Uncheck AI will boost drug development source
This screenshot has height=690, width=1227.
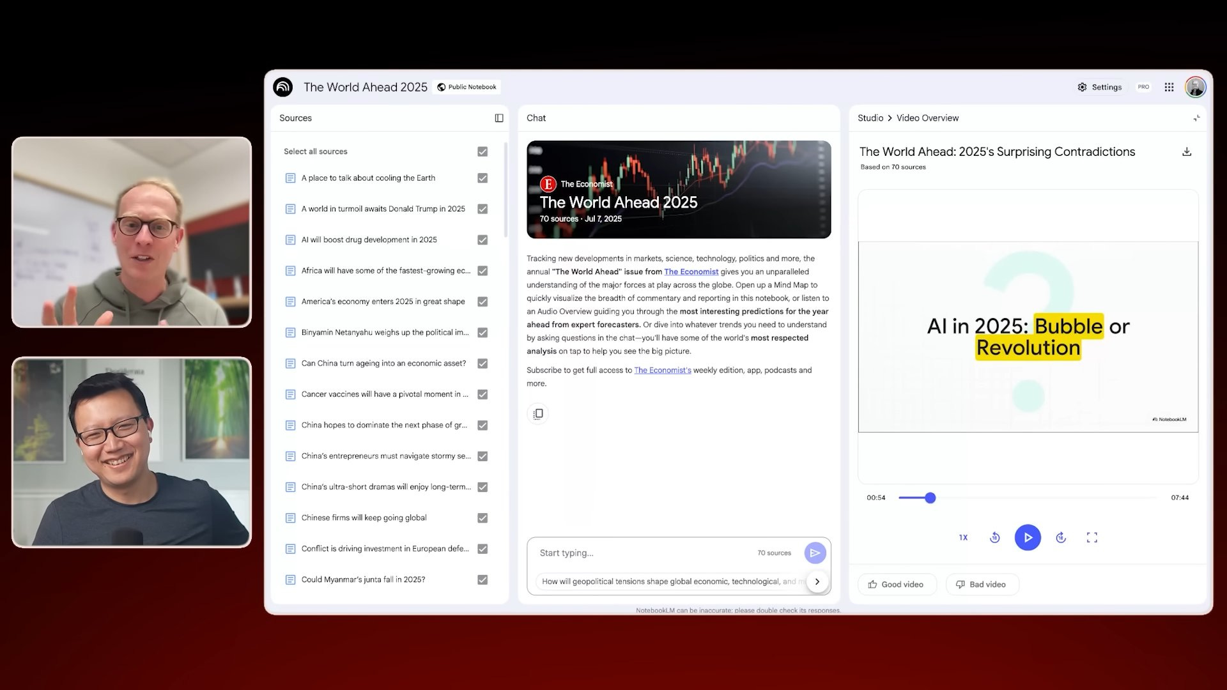[482, 240]
